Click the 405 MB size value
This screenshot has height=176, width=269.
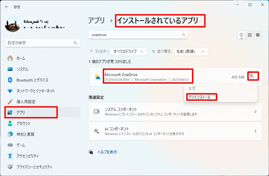(x=238, y=77)
